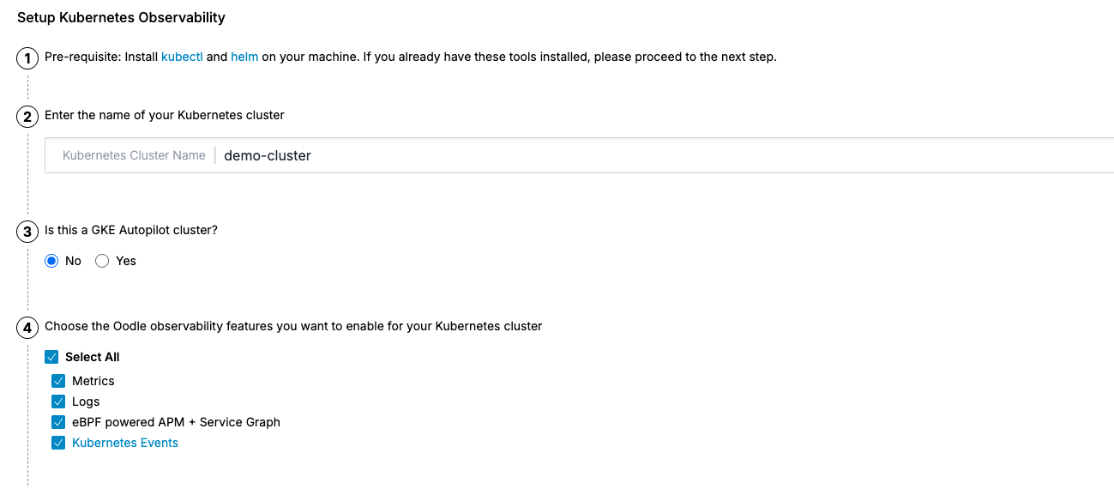Uncheck the Kubernetes Events checkbox
Viewport: 1114px width, 489px height.
pos(58,443)
